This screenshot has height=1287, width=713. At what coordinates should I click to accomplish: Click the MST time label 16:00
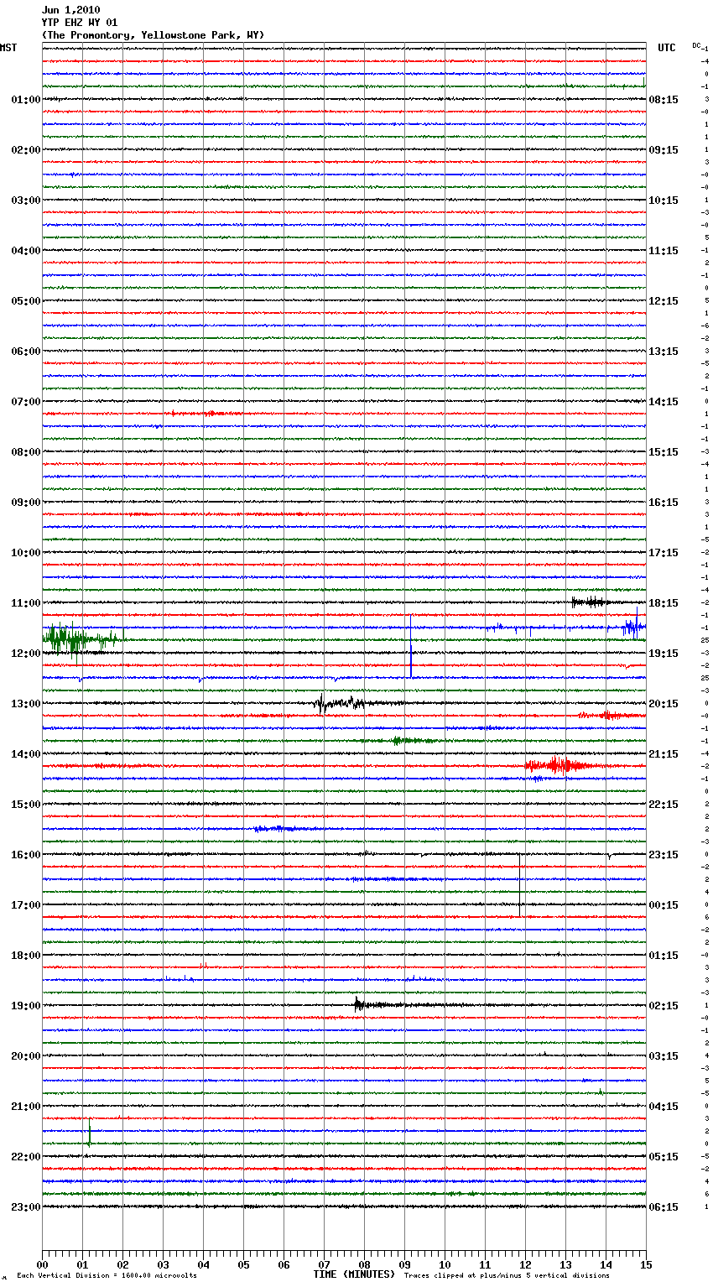(x=26, y=855)
